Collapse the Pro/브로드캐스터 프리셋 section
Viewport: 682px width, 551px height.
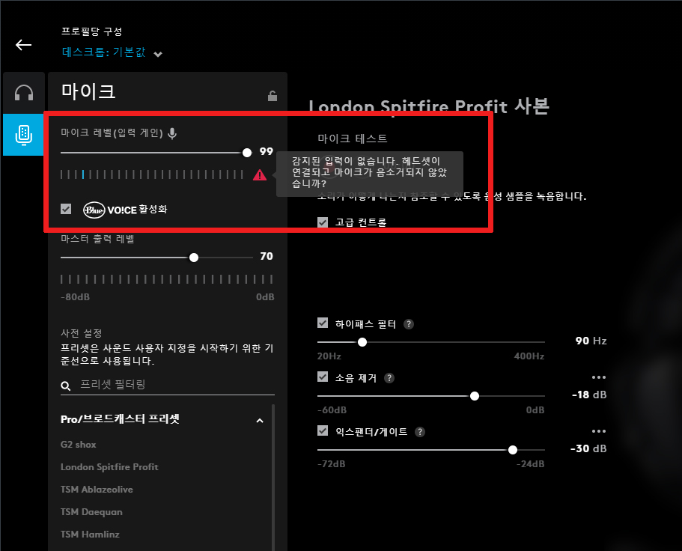(260, 421)
